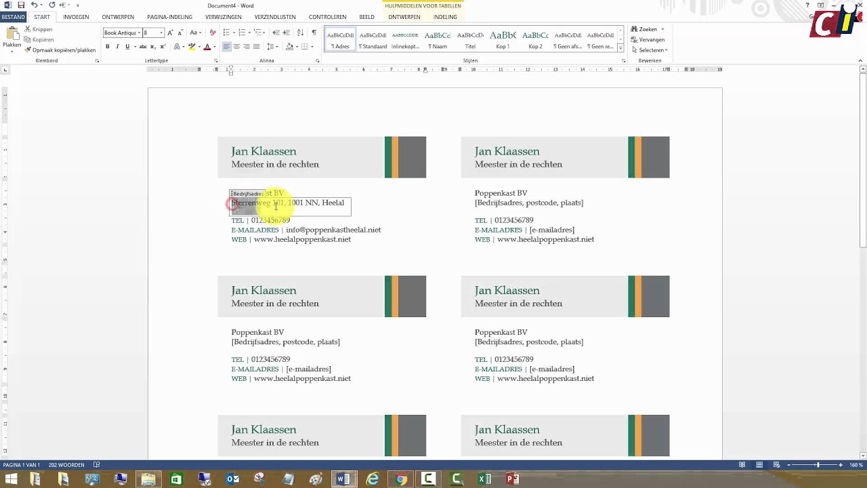This screenshot has height=488, width=867.
Task: Toggle underline formatting
Action: [x=127, y=47]
